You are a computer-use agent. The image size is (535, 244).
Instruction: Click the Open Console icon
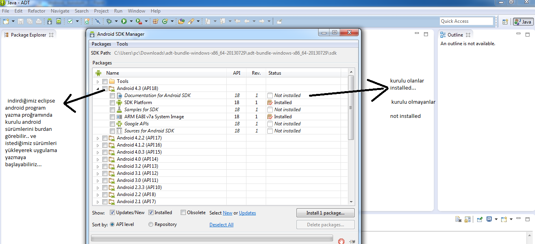click(x=504, y=219)
